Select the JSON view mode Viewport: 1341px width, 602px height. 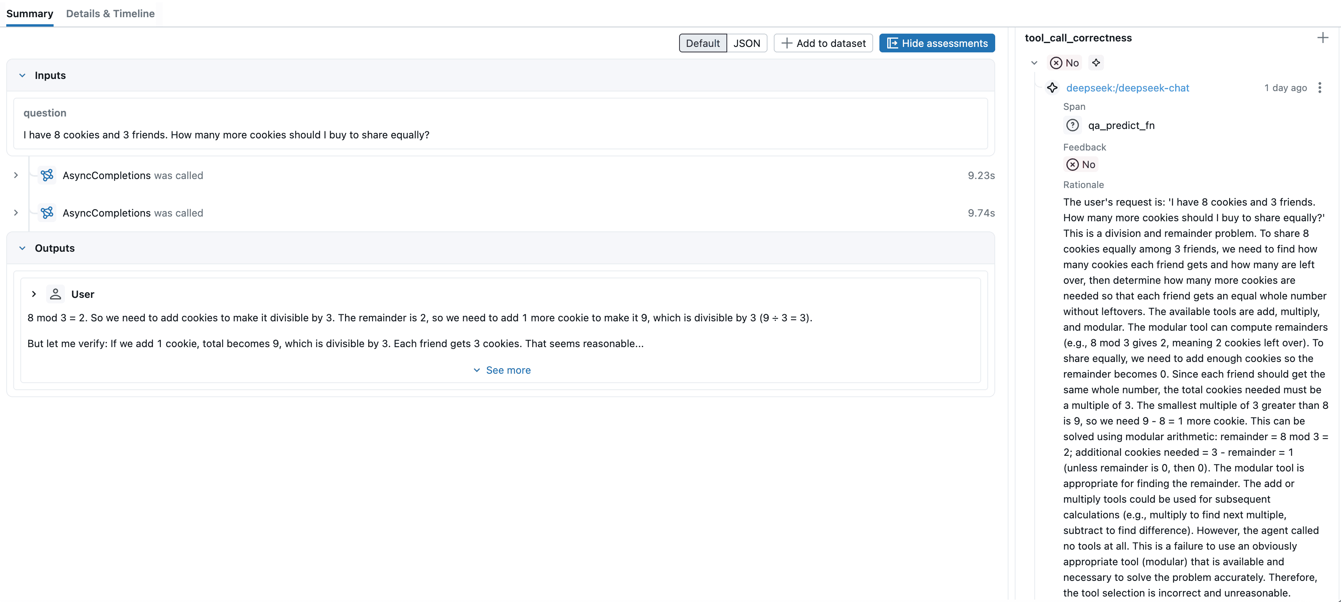pos(747,43)
